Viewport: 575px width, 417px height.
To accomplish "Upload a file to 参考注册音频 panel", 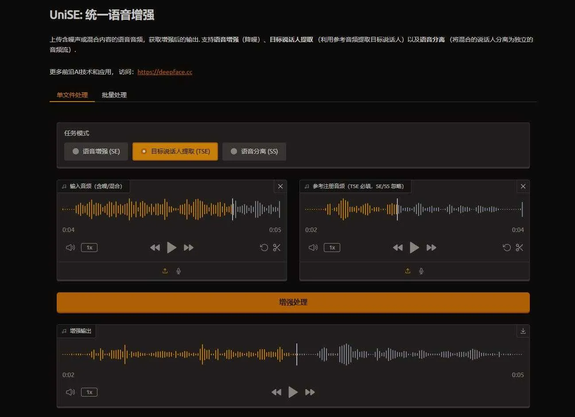I will click(408, 271).
